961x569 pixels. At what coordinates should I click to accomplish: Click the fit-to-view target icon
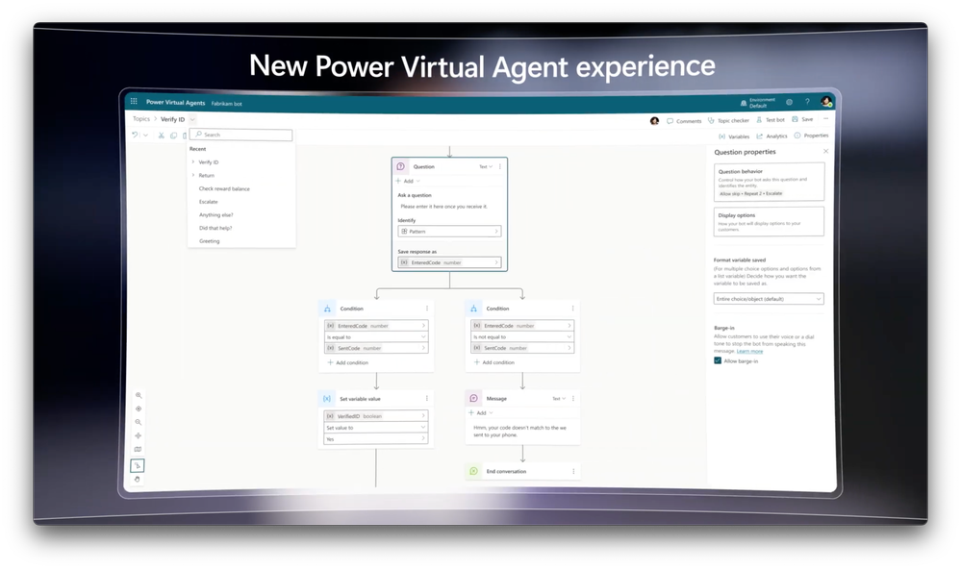(139, 408)
